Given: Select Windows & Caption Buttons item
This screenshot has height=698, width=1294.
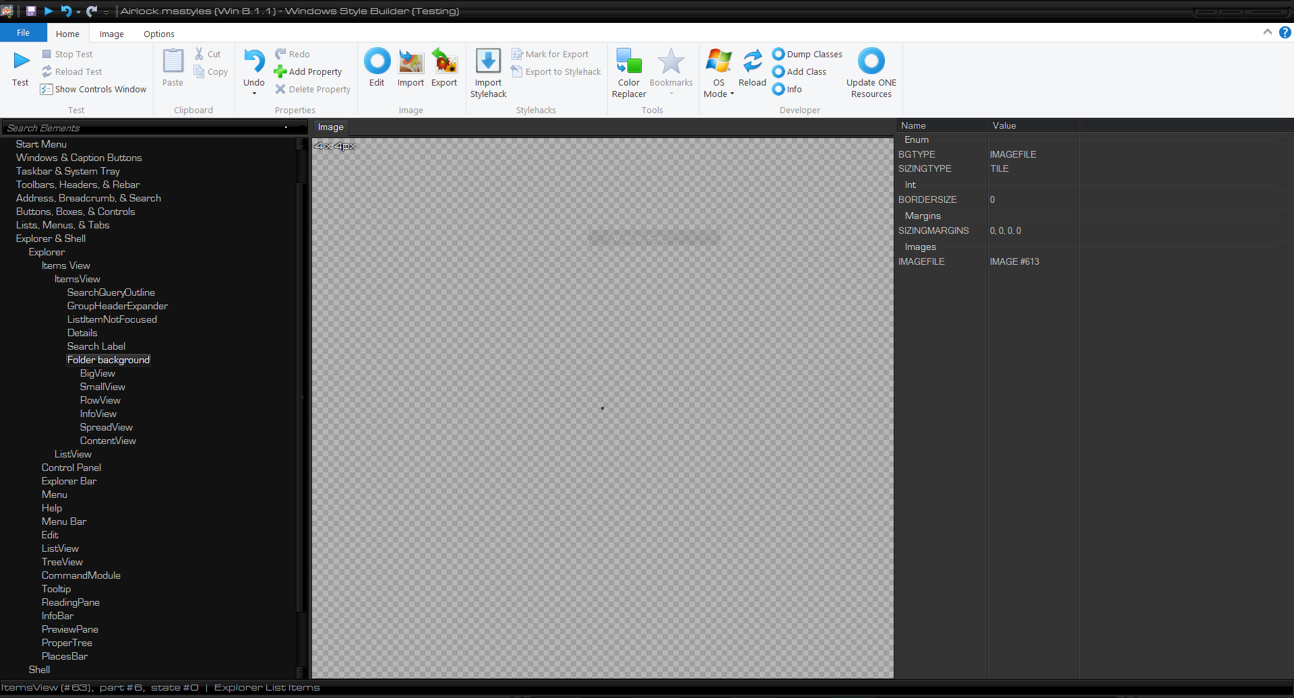Looking at the screenshot, I should [79, 158].
